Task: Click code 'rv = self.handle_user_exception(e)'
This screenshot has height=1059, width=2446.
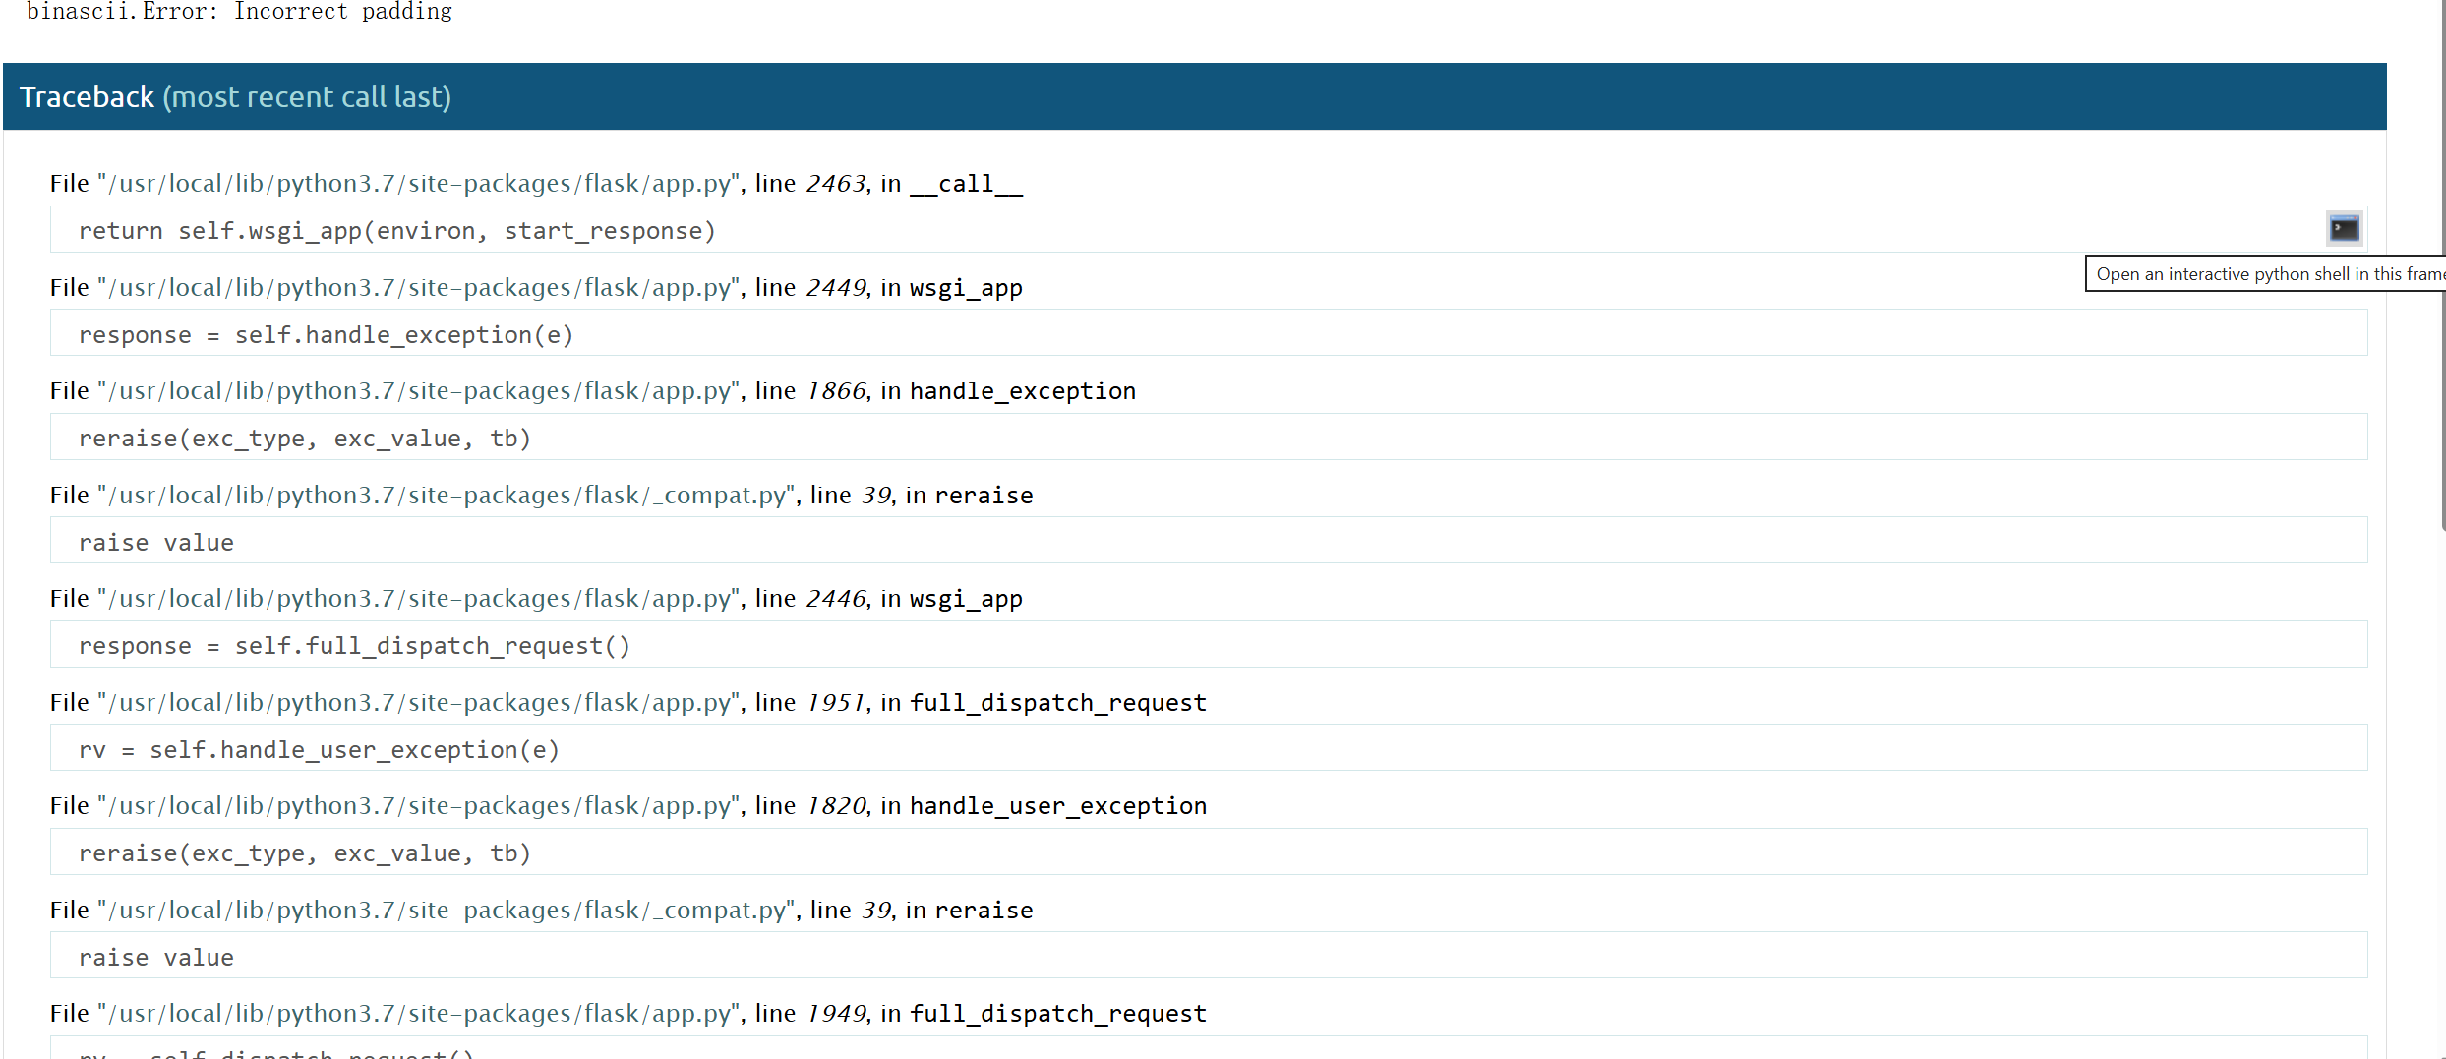Action: click(1209, 749)
